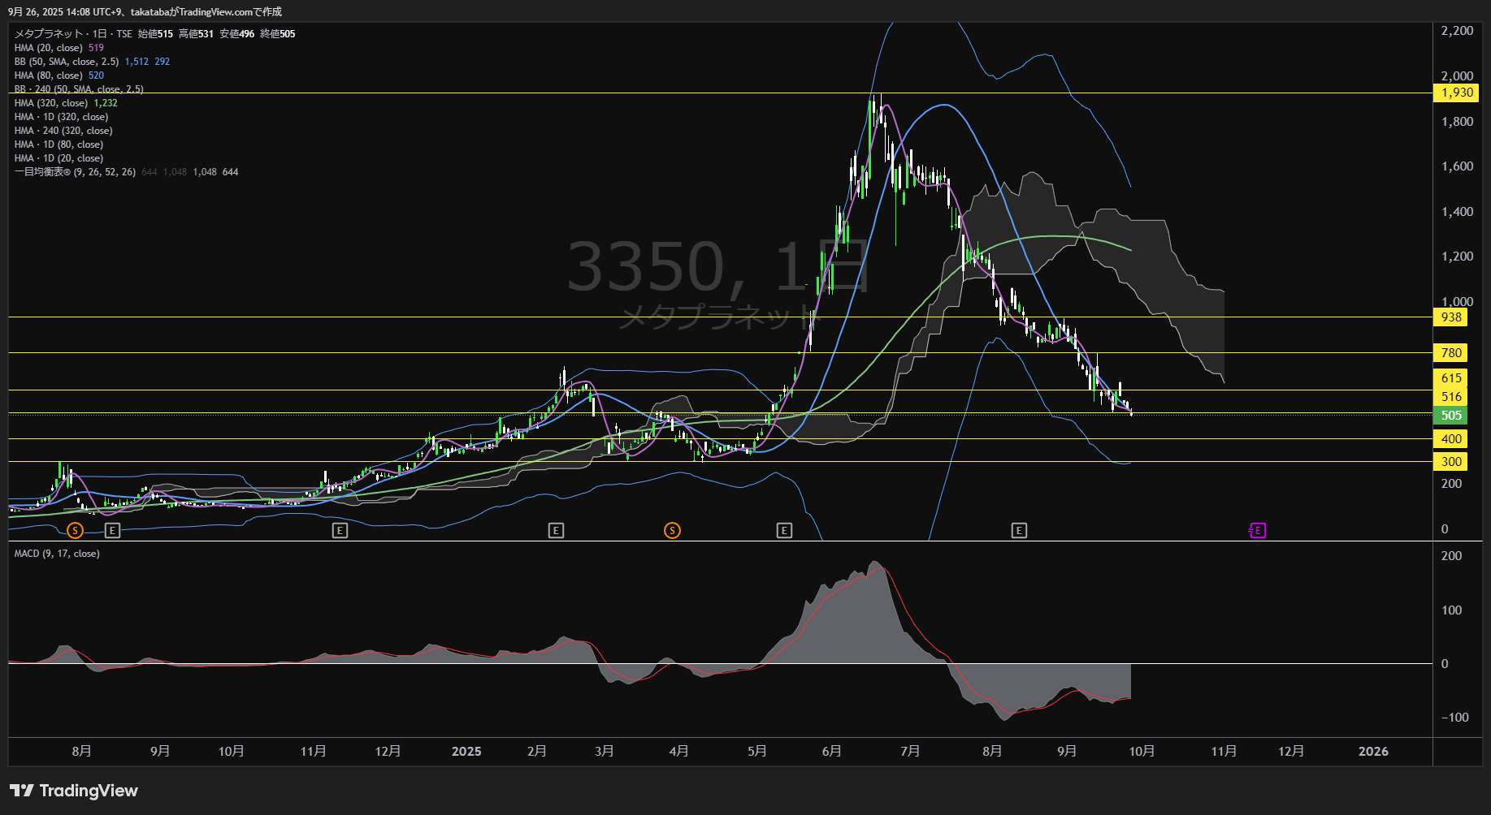Image resolution: width=1491 pixels, height=815 pixels.
Task: Click the HMA · 240 (320, close) legend entry
Action: 63,131
